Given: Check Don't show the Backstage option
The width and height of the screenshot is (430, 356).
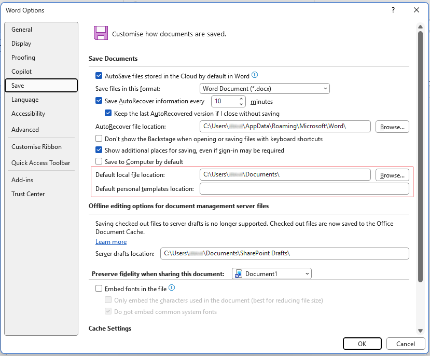Looking at the screenshot, I should click(x=99, y=139).
